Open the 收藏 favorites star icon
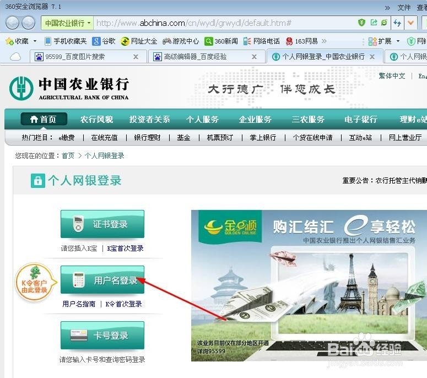Image resolution: width=427 pixels, height=378 pixels. tap(9, 41)
